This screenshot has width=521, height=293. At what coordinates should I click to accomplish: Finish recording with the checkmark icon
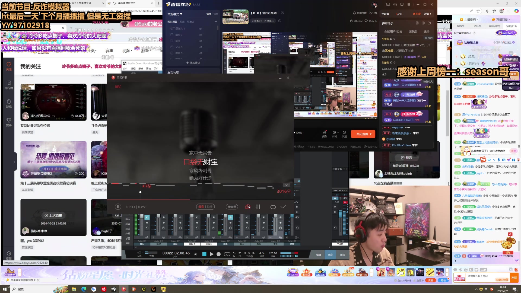pos(283,207)
